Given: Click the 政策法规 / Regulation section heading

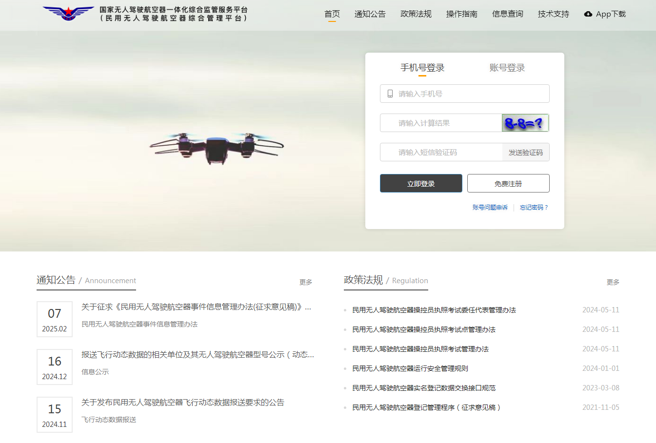Looking at the screenshot, I should tap(386, 280).
